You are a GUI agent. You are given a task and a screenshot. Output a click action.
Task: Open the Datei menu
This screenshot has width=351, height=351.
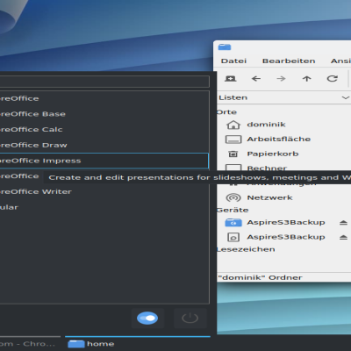233,61
